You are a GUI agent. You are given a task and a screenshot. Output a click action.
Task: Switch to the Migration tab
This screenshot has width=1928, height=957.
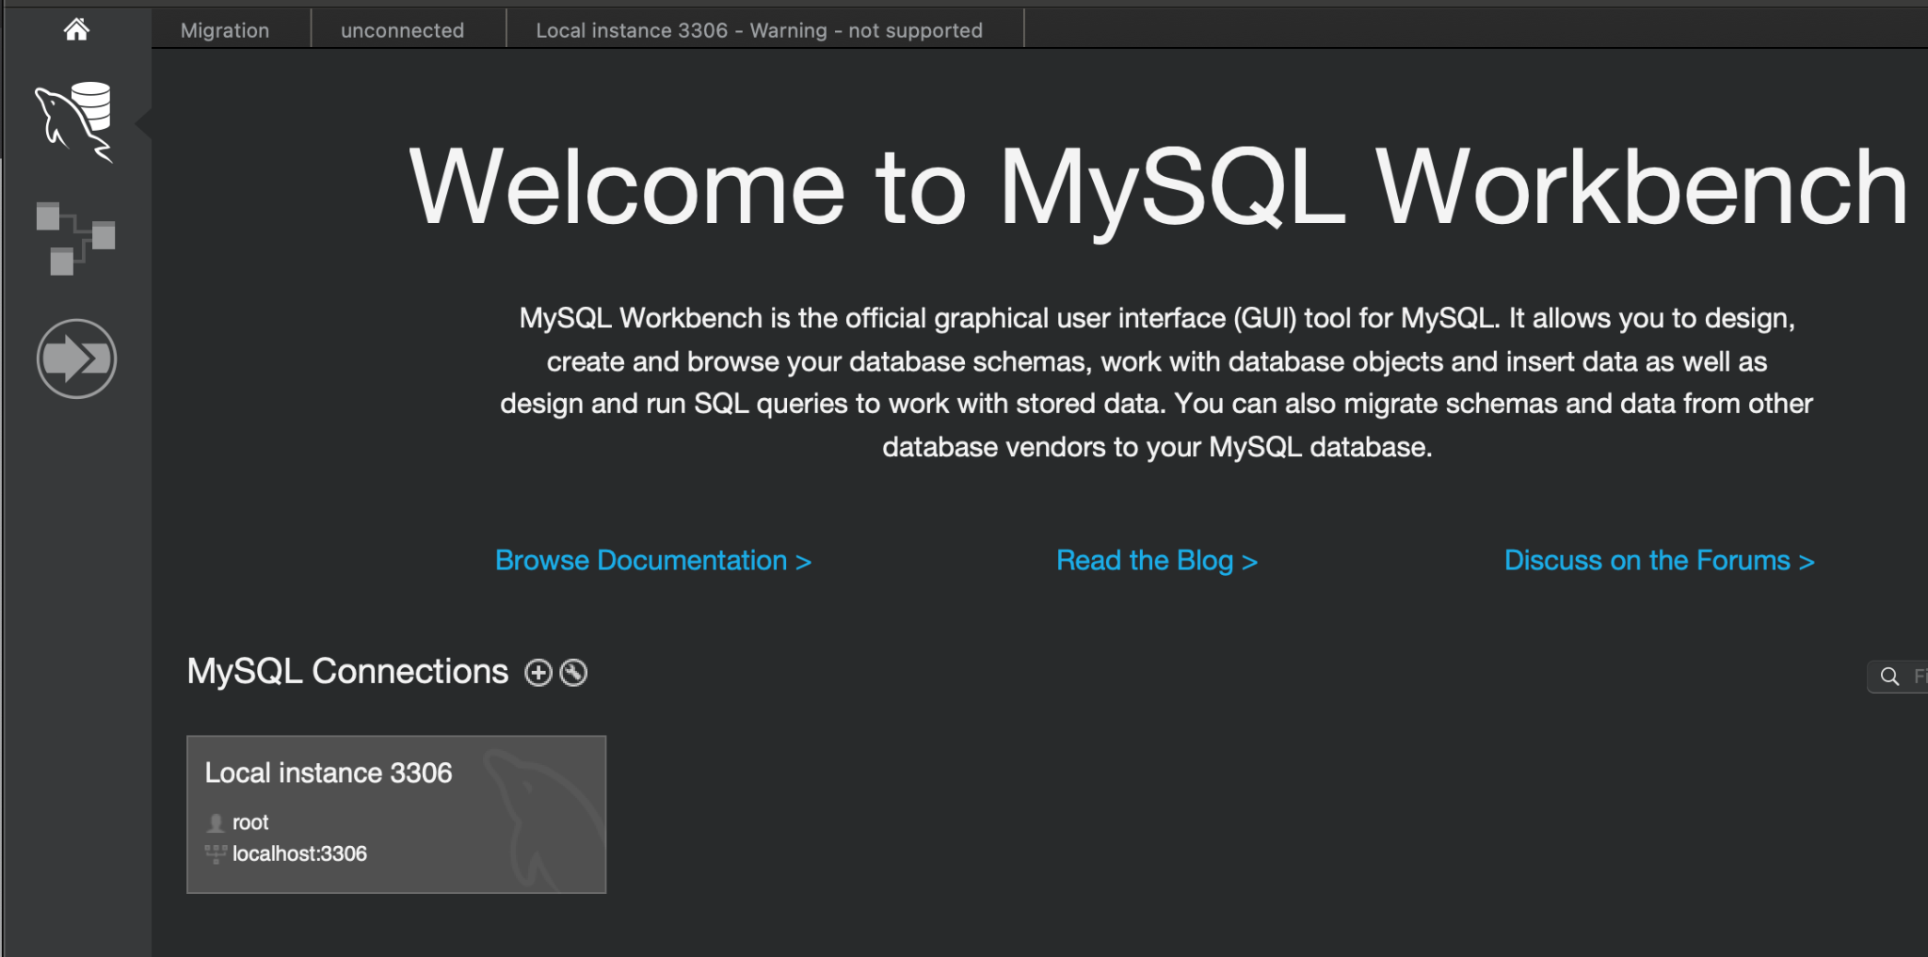(225, 30)
